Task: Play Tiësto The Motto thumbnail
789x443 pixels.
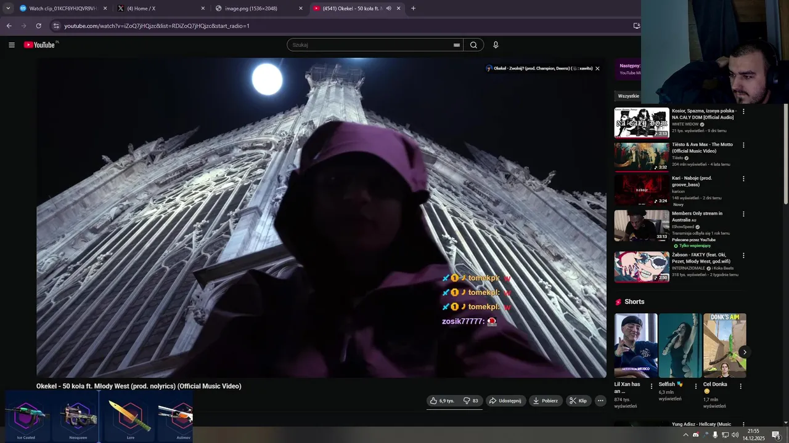Action: (642, 156)
